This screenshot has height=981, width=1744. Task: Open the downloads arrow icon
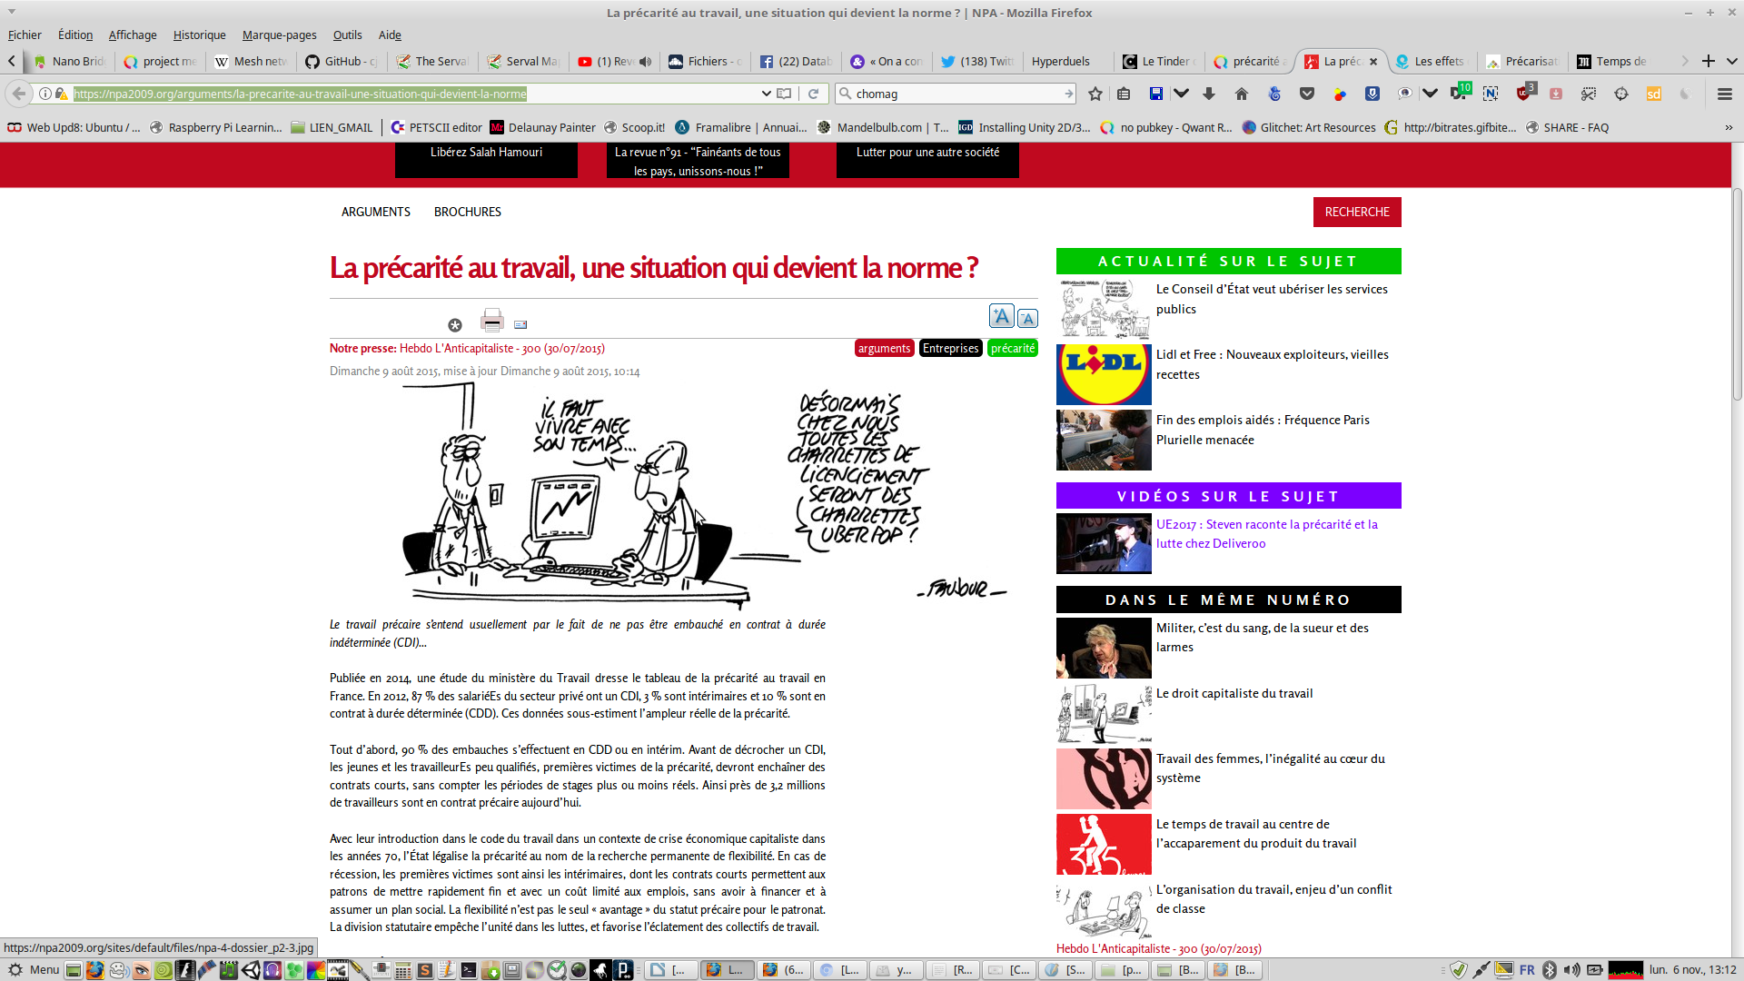coord(1209,94)
